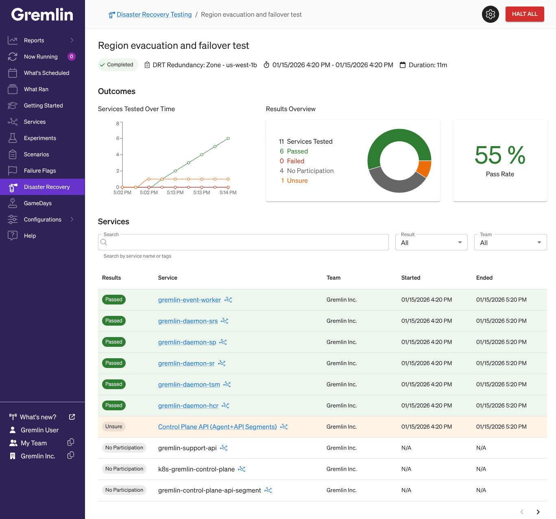
Task: Copy the Gremlin Inc. company ID icon
Action: [70, 455]
